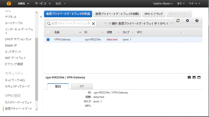
Task: Open the サポート support dropdown
Action: 195,4
